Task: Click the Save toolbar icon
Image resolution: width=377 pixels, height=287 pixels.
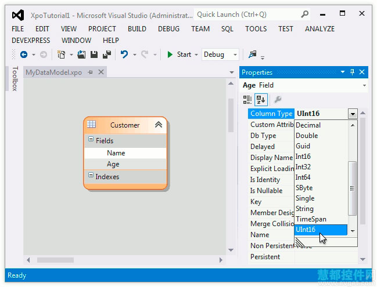Action: (x=94, y=55)
